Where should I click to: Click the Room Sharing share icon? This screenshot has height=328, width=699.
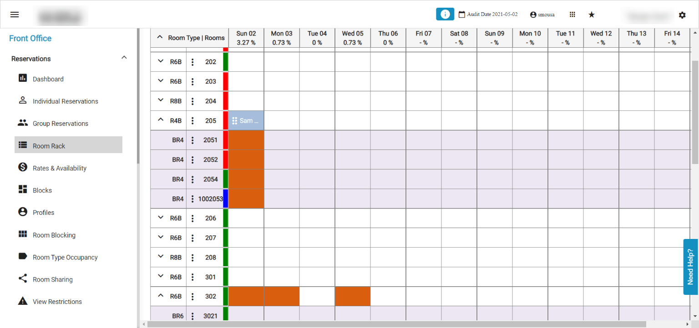[x=23, y=278]
